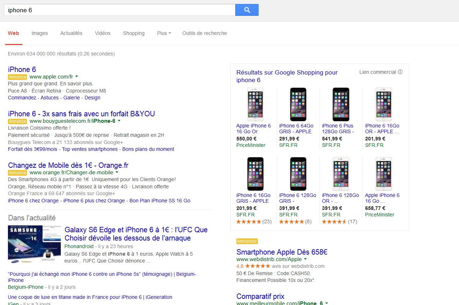Click Apple iPhone 6 16 Go 658,77 € product image
Viewport: 459px width, 305px height.
(x=383, y=174)
